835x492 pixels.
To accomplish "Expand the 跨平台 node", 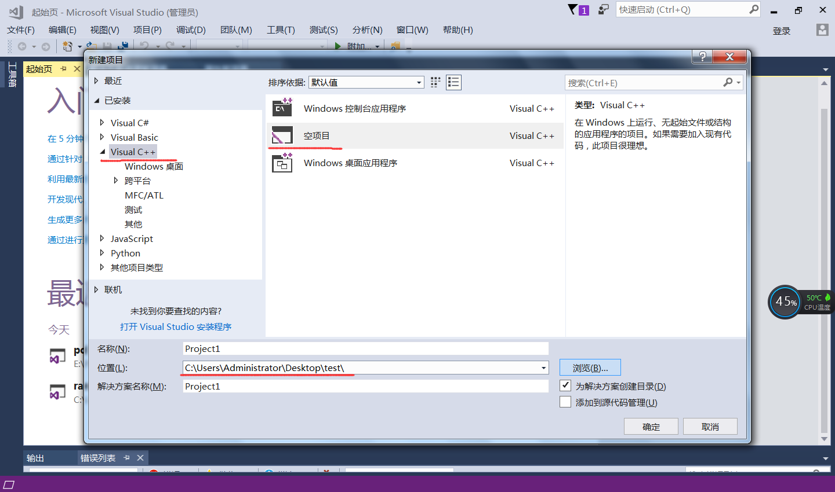I will click(116, 181).
